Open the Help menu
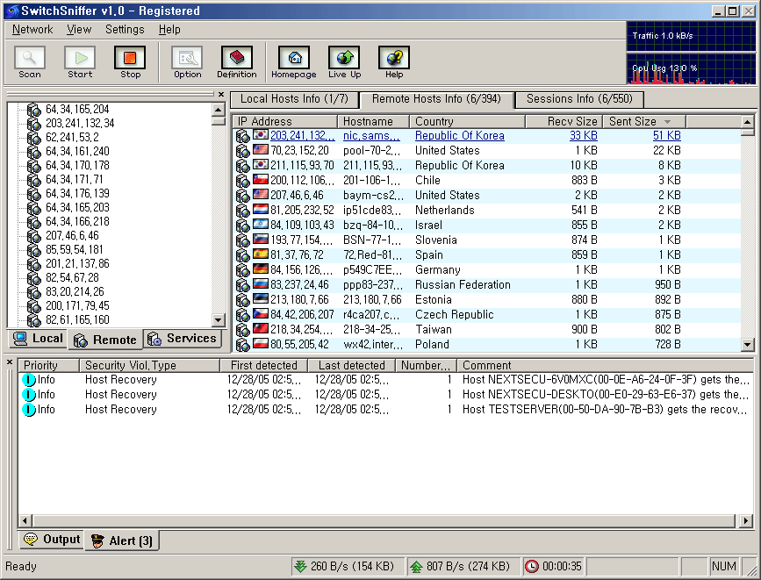Image resolution: width=761 pixels, height=580 pixels. point(169,30)
